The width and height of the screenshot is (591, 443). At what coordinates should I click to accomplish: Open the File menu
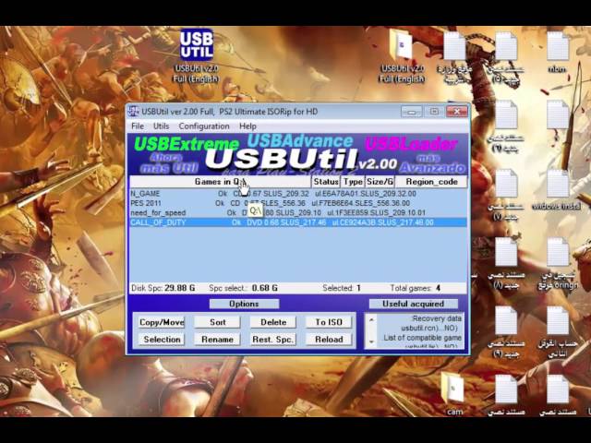138,126
